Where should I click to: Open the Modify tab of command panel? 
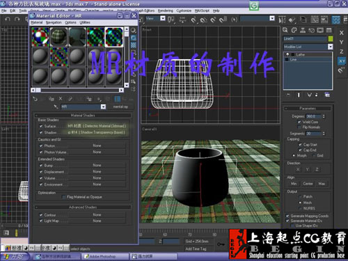(294, 30)
